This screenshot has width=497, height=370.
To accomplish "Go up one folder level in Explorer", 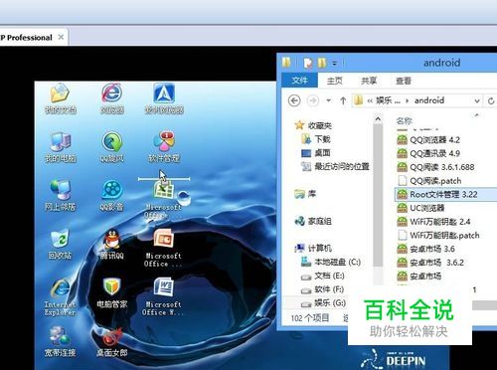I will [x=343, y=100].
